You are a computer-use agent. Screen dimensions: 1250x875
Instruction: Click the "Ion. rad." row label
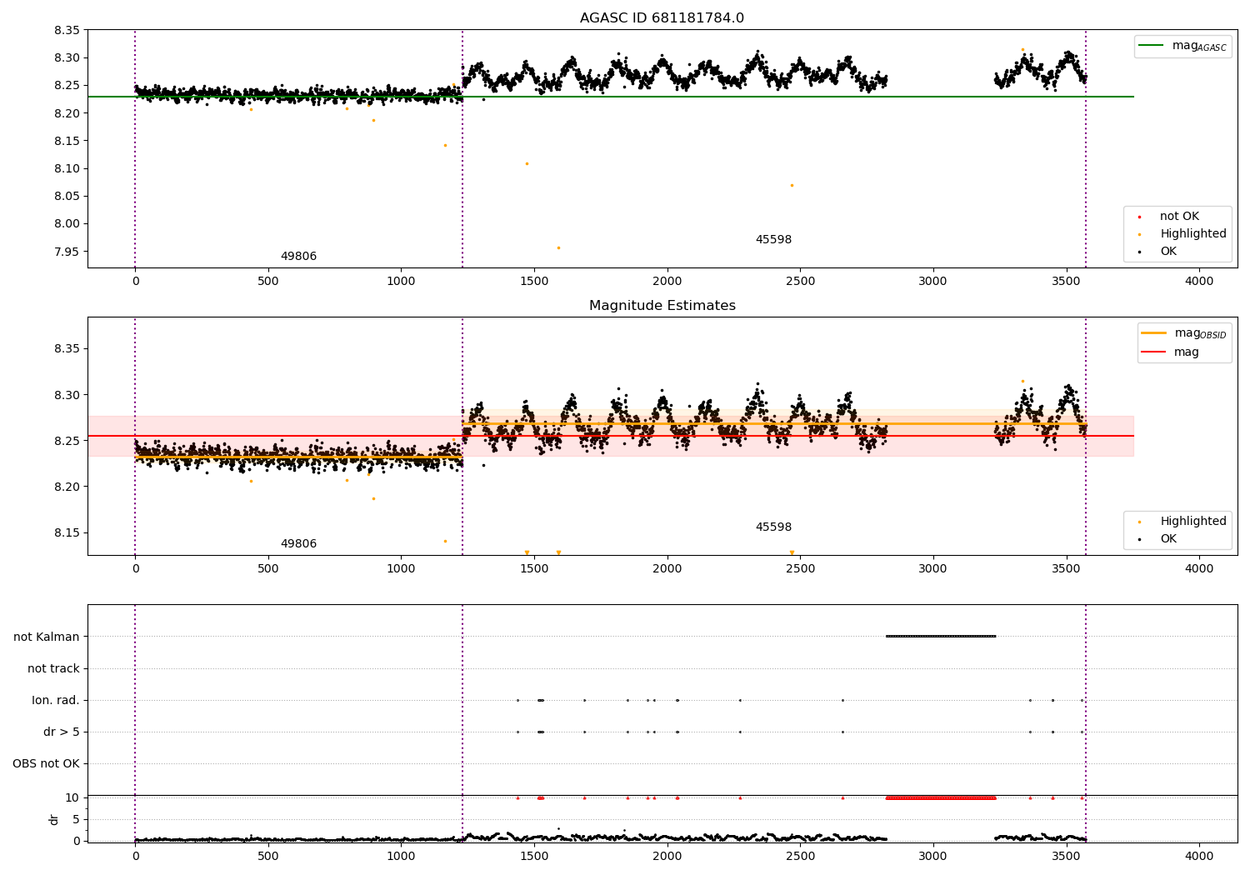click(56, 700)
